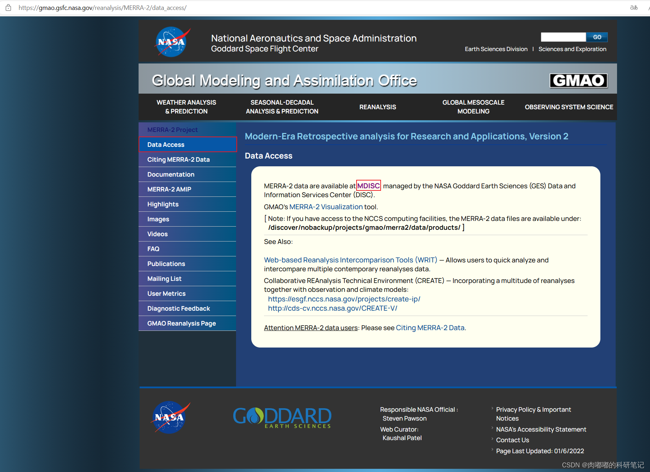This screenshot has height=472, width=650.
Task: Open Privacy Policy & Important Notices link
Action: pos(533,414)
